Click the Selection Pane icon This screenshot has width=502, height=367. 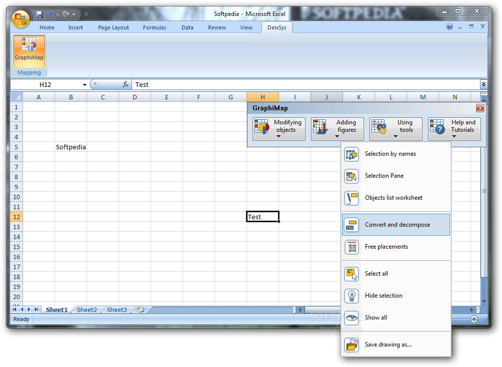point(351,176)
